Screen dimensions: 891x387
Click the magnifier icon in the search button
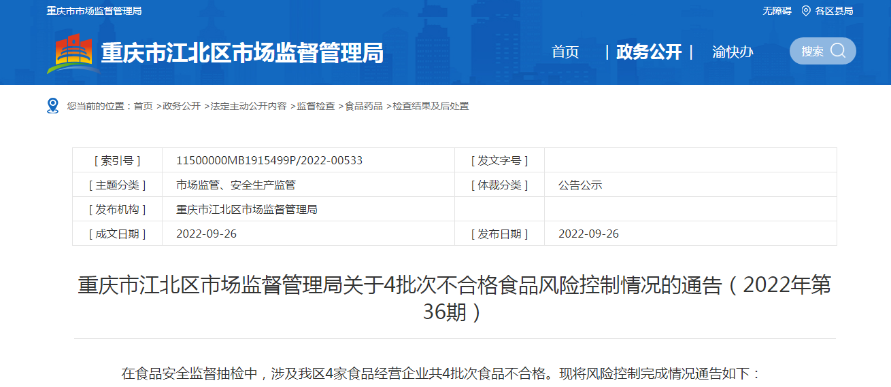(838, 51)
